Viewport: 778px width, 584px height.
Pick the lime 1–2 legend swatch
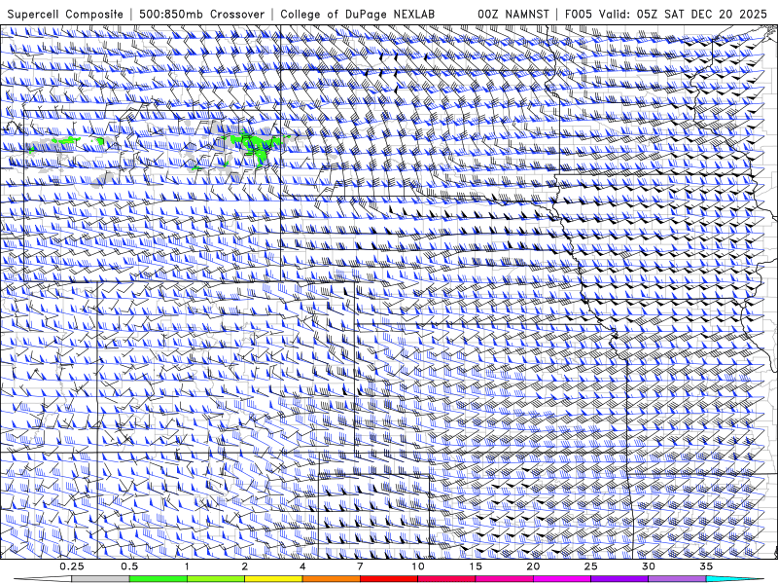click(215, 579)
